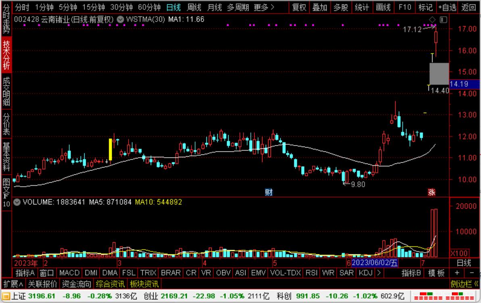Click the − remove sub-window button

pyautogui.click(x=472, y=273)
